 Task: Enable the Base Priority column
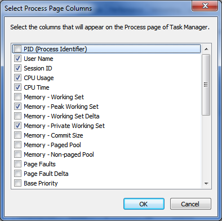pos(17,183)
